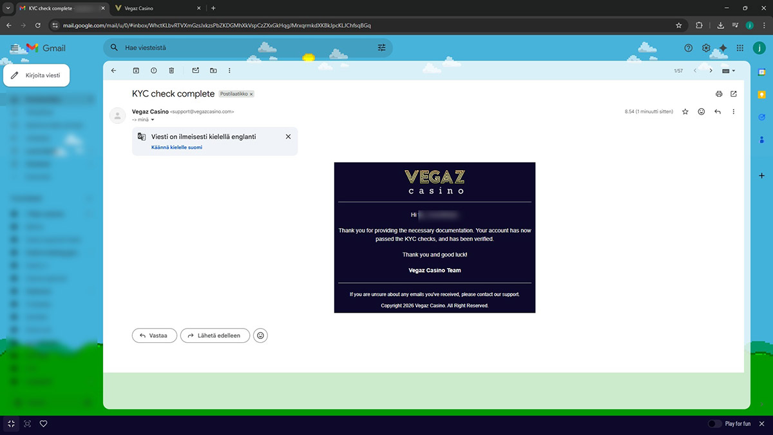
Task: Add an emoji reaction beside the star
Action: [701, 111]
